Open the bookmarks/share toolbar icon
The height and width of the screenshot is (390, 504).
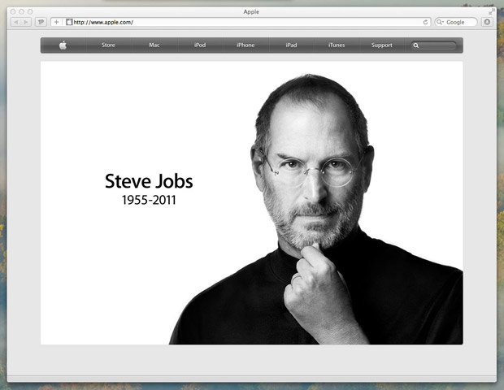(x=41, y=22)
